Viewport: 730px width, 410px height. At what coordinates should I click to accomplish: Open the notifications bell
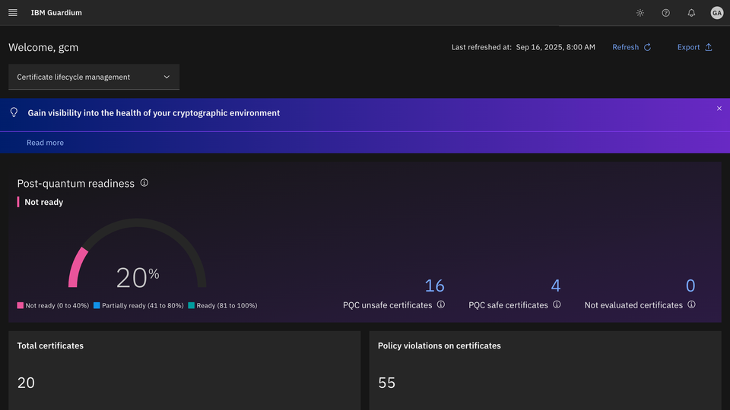(x=691, y=13)
